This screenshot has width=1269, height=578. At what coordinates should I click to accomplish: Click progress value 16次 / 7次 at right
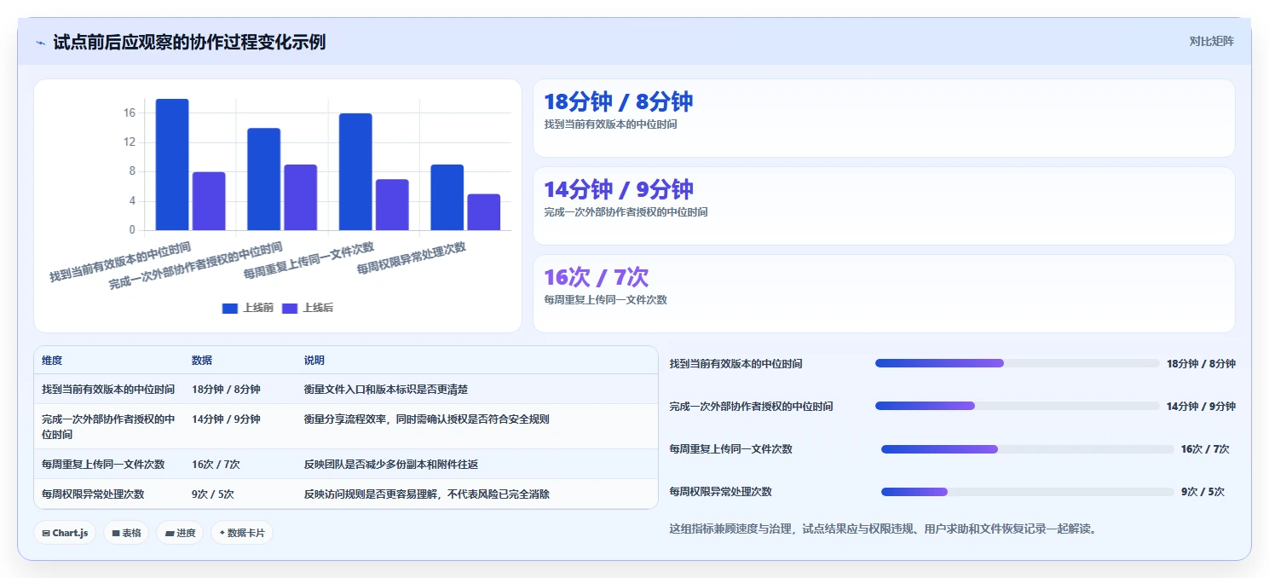[x=1205, y=448]
